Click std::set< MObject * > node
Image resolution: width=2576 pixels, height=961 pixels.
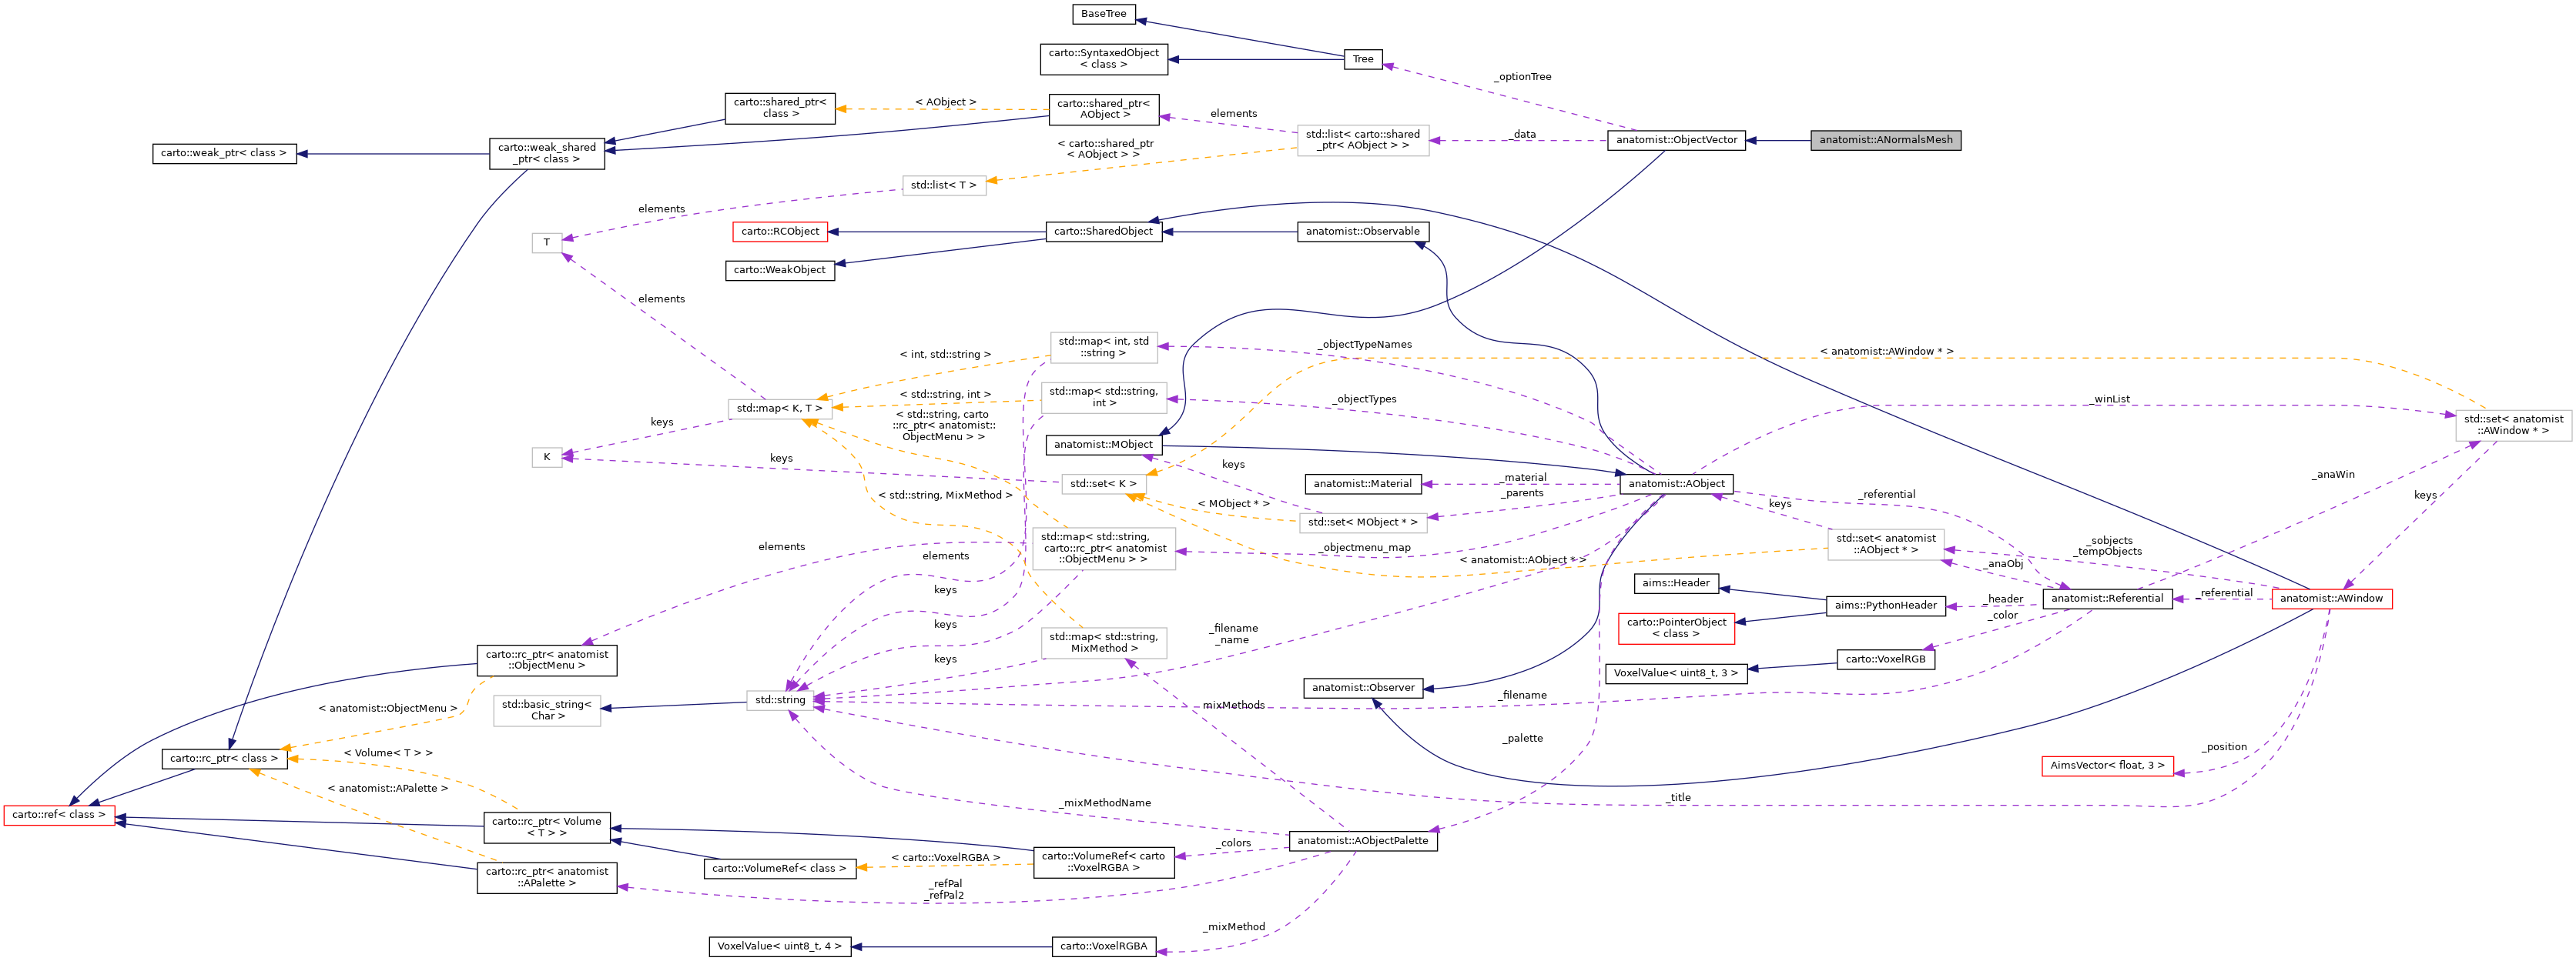[x=1363, y=523]
